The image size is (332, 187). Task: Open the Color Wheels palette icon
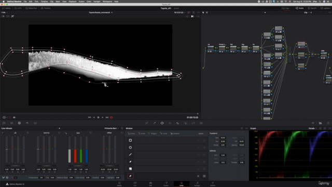(19, 123)
